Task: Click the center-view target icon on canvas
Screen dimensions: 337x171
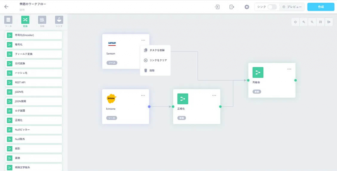Action: point(295,22)
